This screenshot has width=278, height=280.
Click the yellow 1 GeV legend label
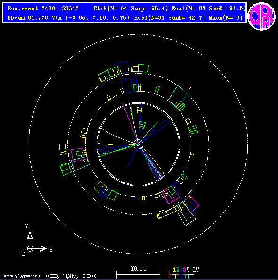pyautogui.click(x=174, y=270)
